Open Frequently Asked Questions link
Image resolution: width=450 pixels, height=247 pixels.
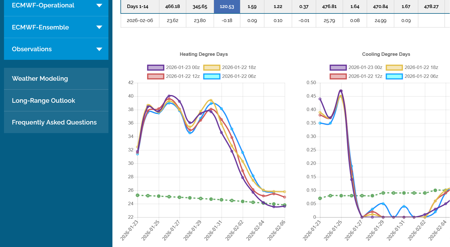pyautogui.click(x=54, y=122)
